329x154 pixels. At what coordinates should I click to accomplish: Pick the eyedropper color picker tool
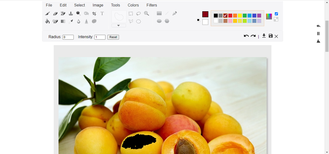tap(71, 21)
